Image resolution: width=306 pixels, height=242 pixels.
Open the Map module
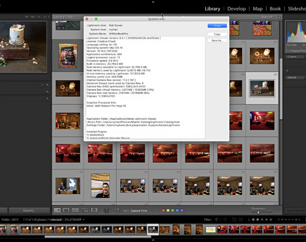pyautogui.click(x=257, y=9)
